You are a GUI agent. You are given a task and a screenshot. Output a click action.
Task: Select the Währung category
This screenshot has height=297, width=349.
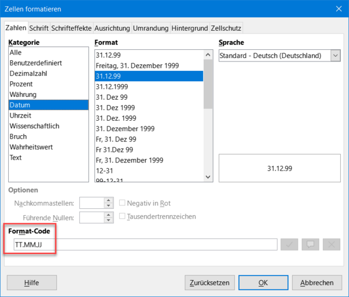point(23,95)
